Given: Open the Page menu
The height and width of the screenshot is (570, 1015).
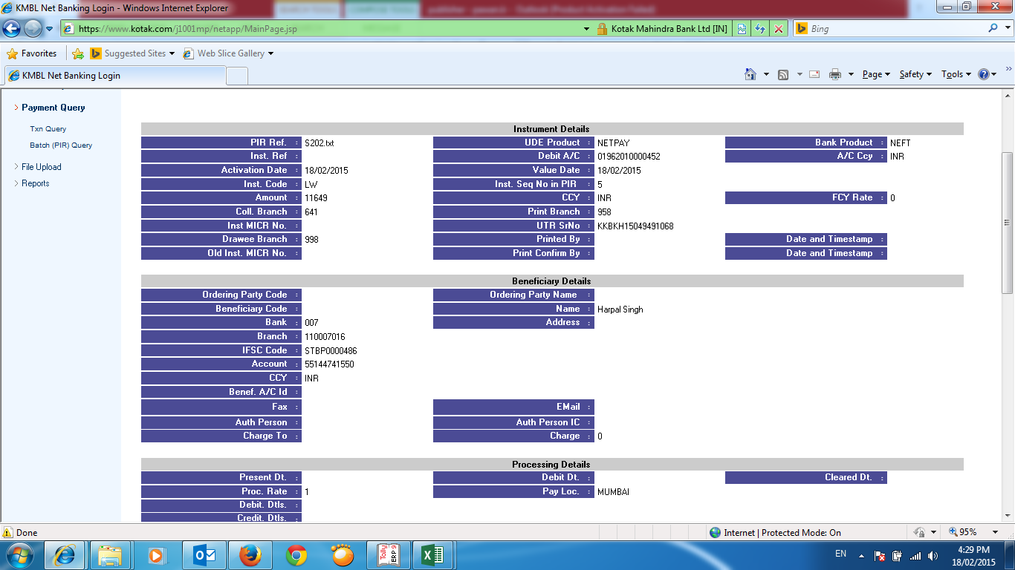Looking at the screenshot, I should pyautogui.click(x=876, y=74).
